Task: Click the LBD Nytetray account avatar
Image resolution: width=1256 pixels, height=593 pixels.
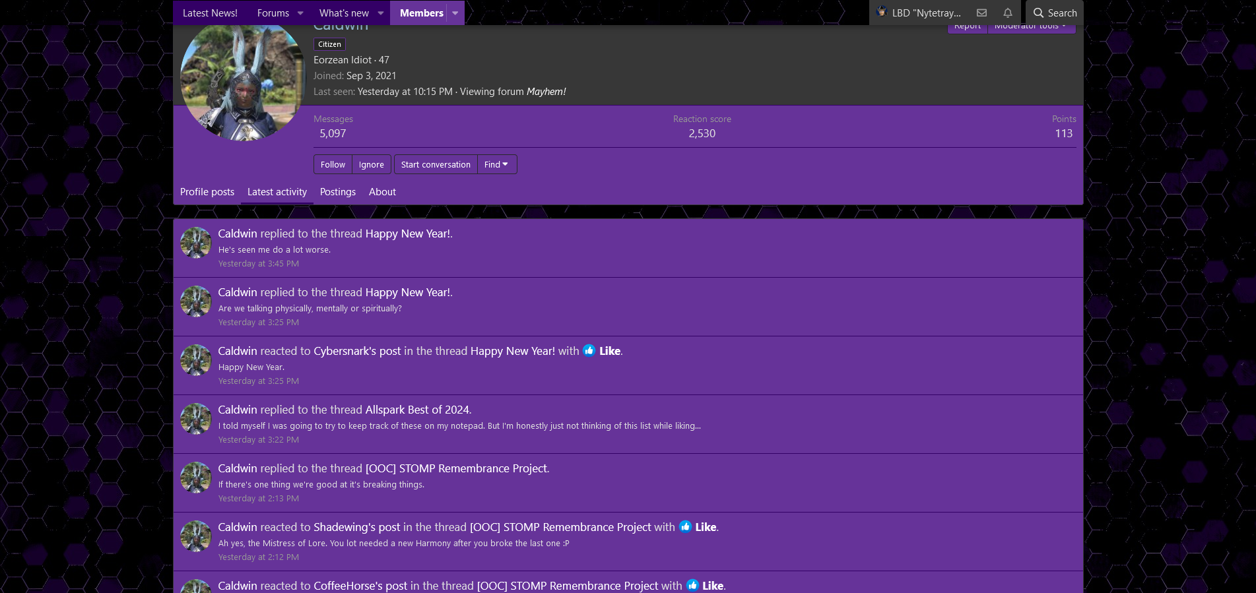Action: coord(881,12)
